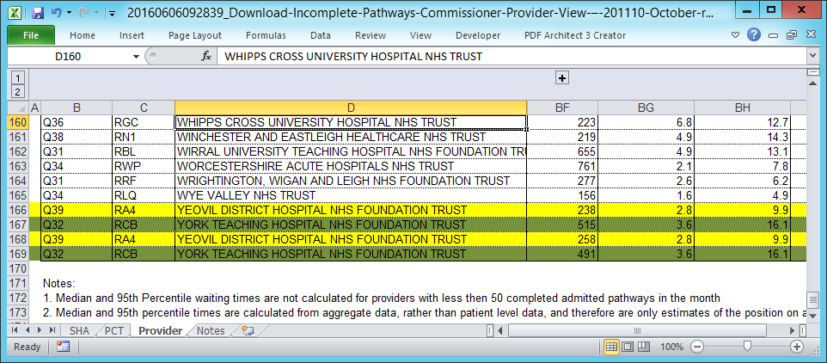The image size is (827, 363).
Task: Click the horizontal scrollbar thumb
Action: [637, 331]
